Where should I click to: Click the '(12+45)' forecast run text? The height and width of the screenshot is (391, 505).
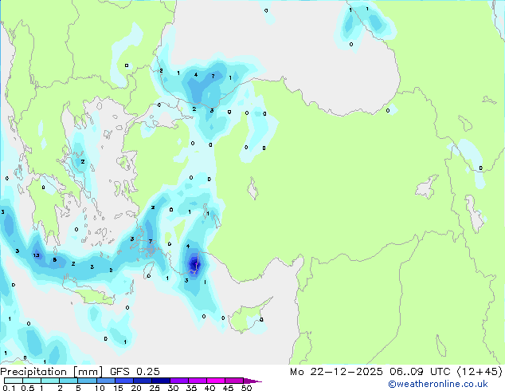point(480,372)
